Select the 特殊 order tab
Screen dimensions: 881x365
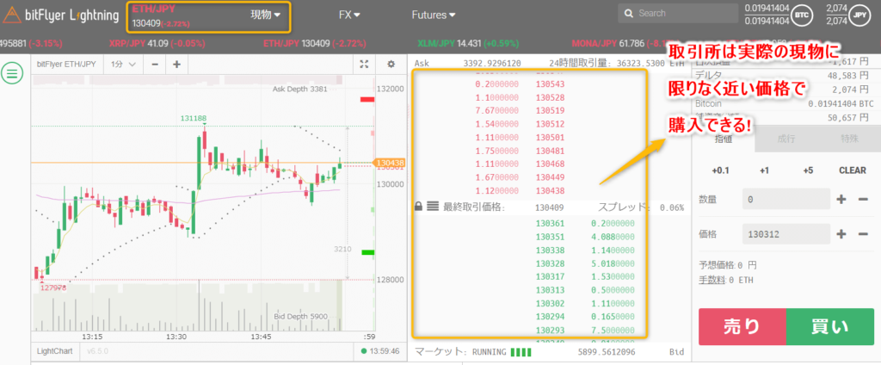click(x=849, y=139)
